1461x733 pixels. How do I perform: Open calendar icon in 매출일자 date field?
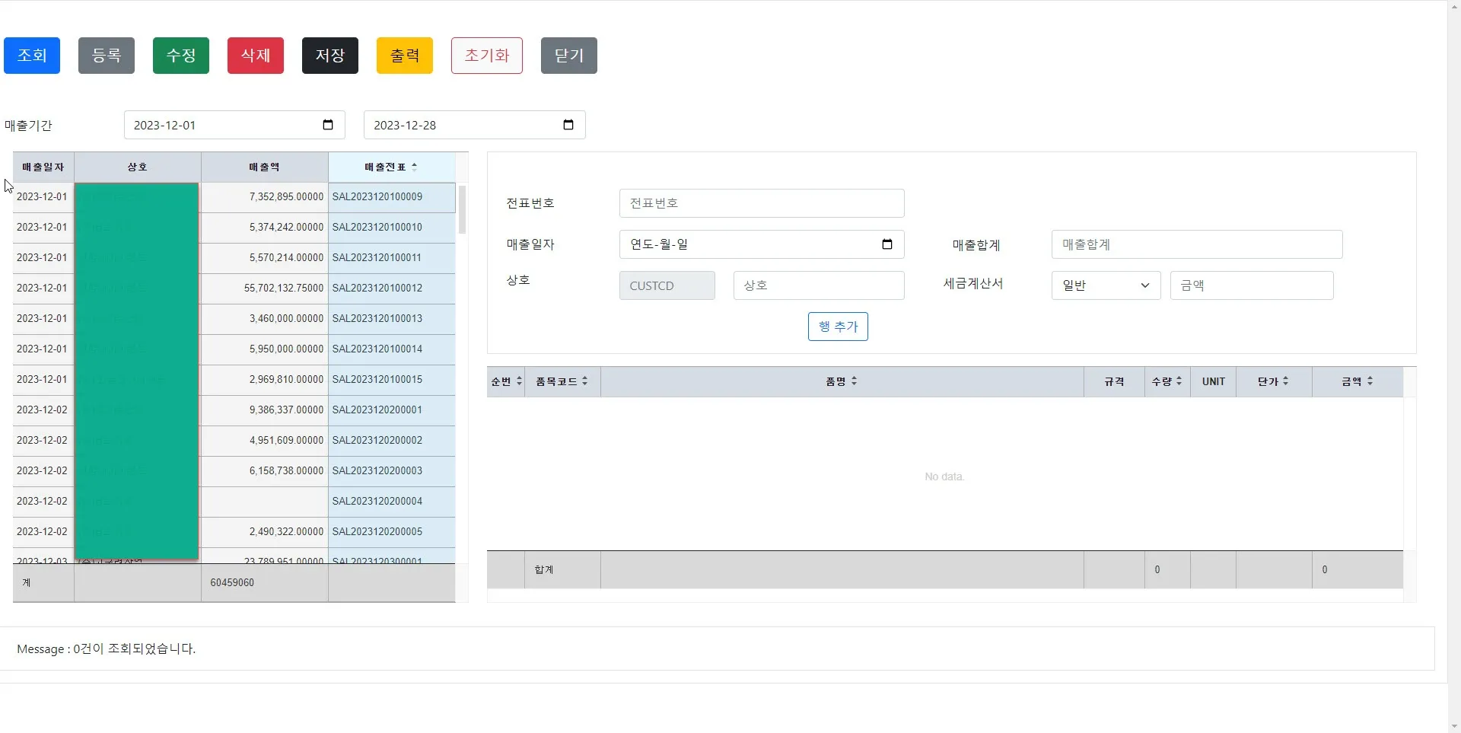click(887, 244)
